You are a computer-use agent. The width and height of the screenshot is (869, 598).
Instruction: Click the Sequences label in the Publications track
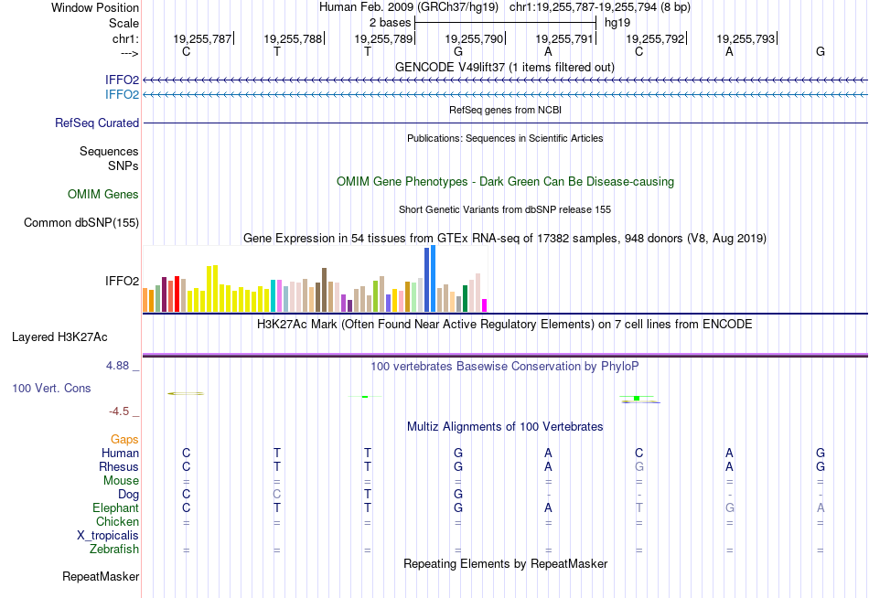[109, 151]
